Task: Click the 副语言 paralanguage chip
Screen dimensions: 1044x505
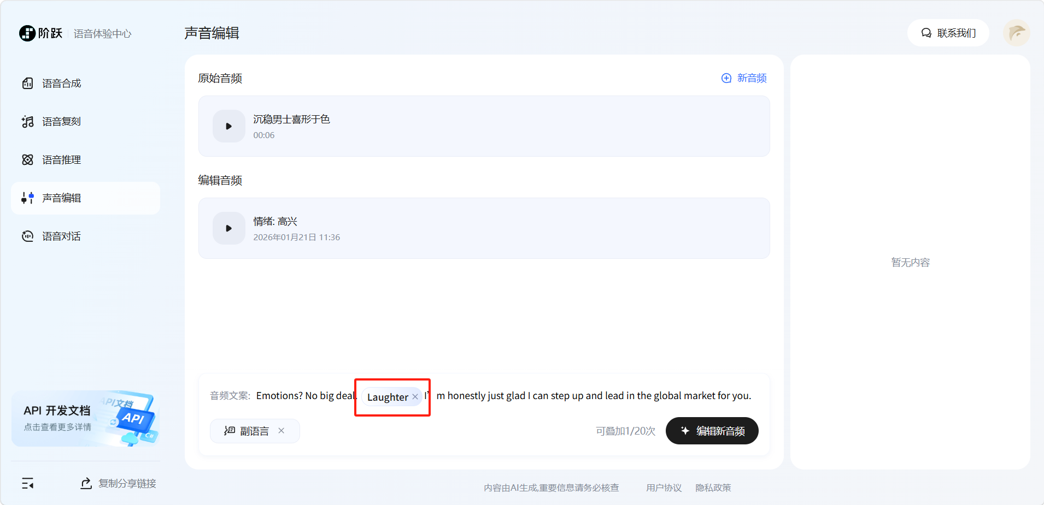Action: 248,431
